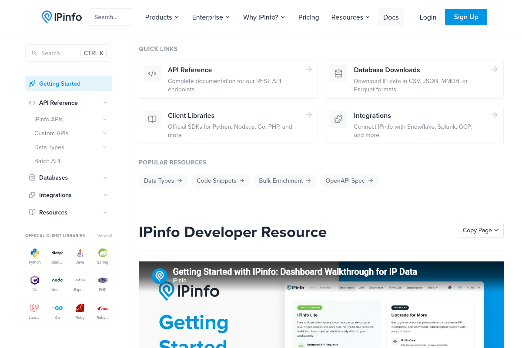
Task: Click the sidebar Resources book icon
Action: pos(32,212)
